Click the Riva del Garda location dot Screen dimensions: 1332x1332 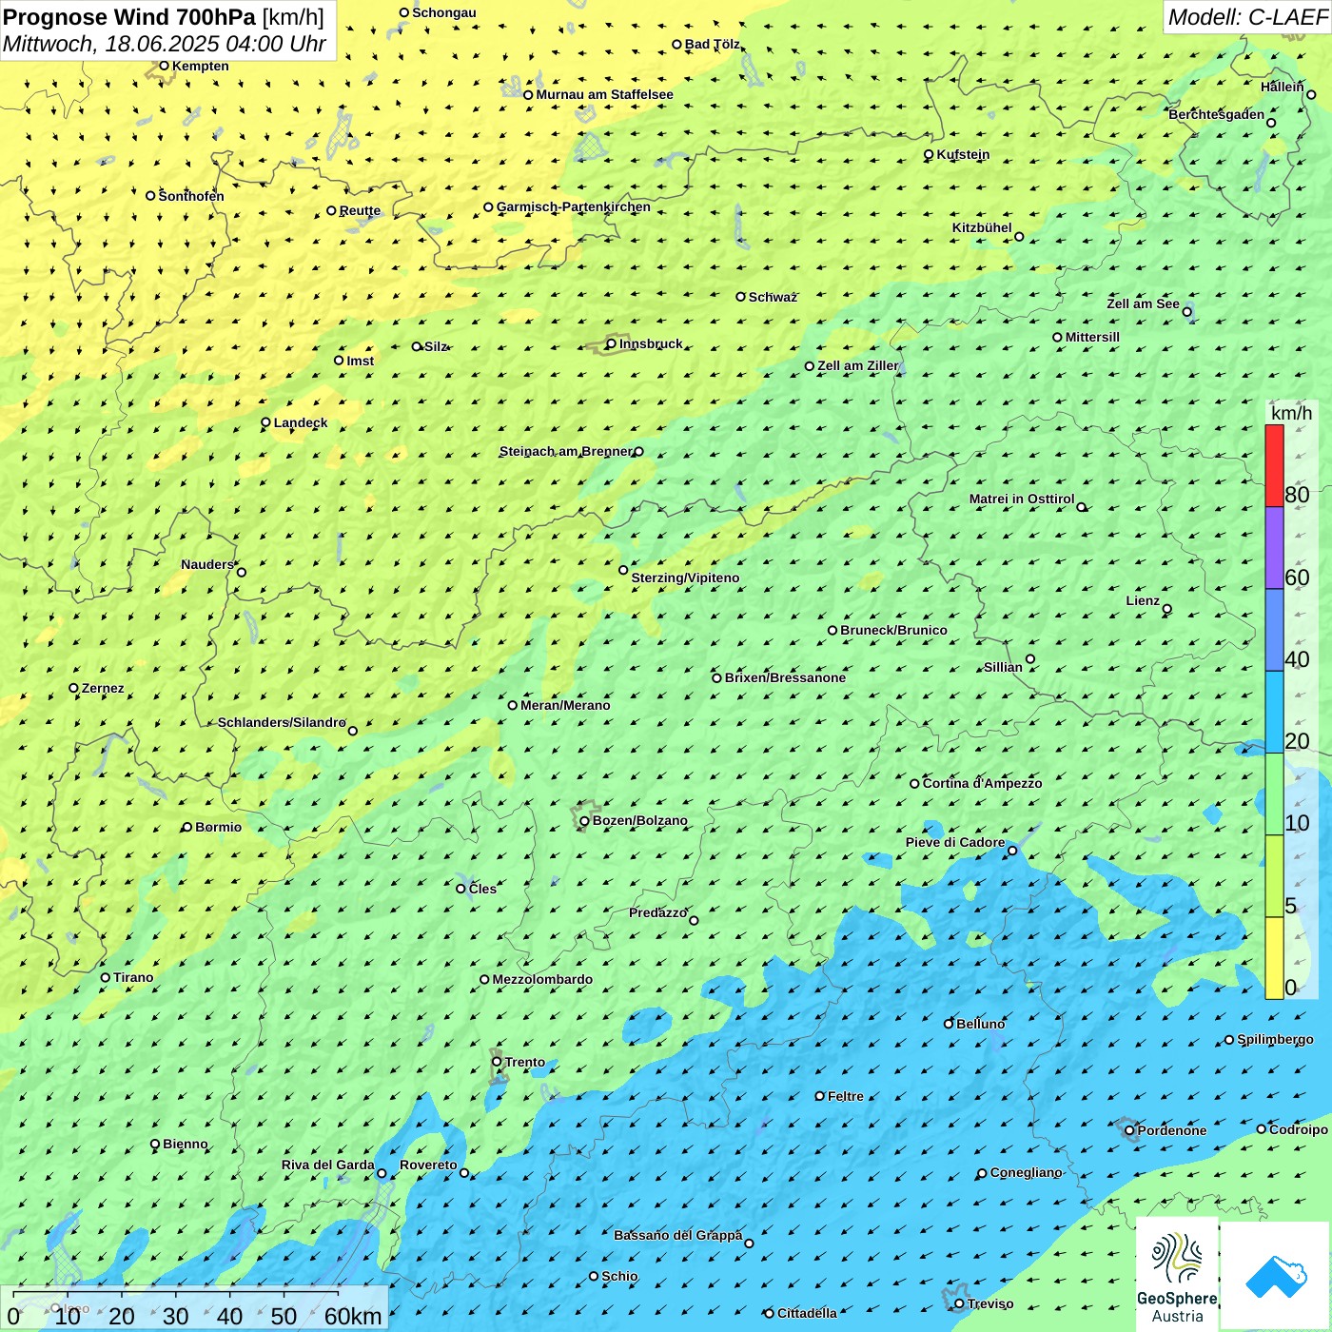(x=382, y=1173)
